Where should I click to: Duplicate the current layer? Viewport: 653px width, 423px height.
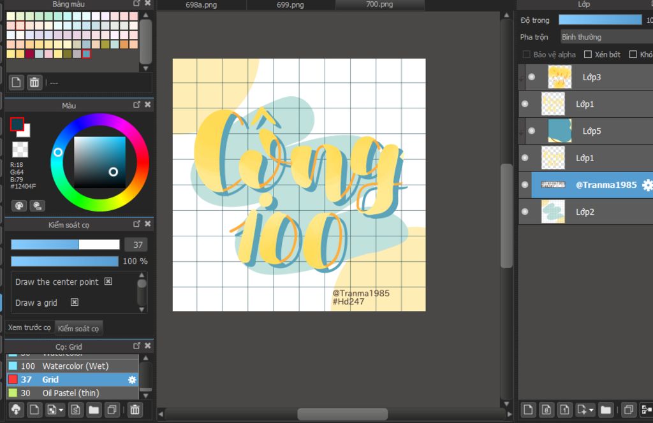628,410
